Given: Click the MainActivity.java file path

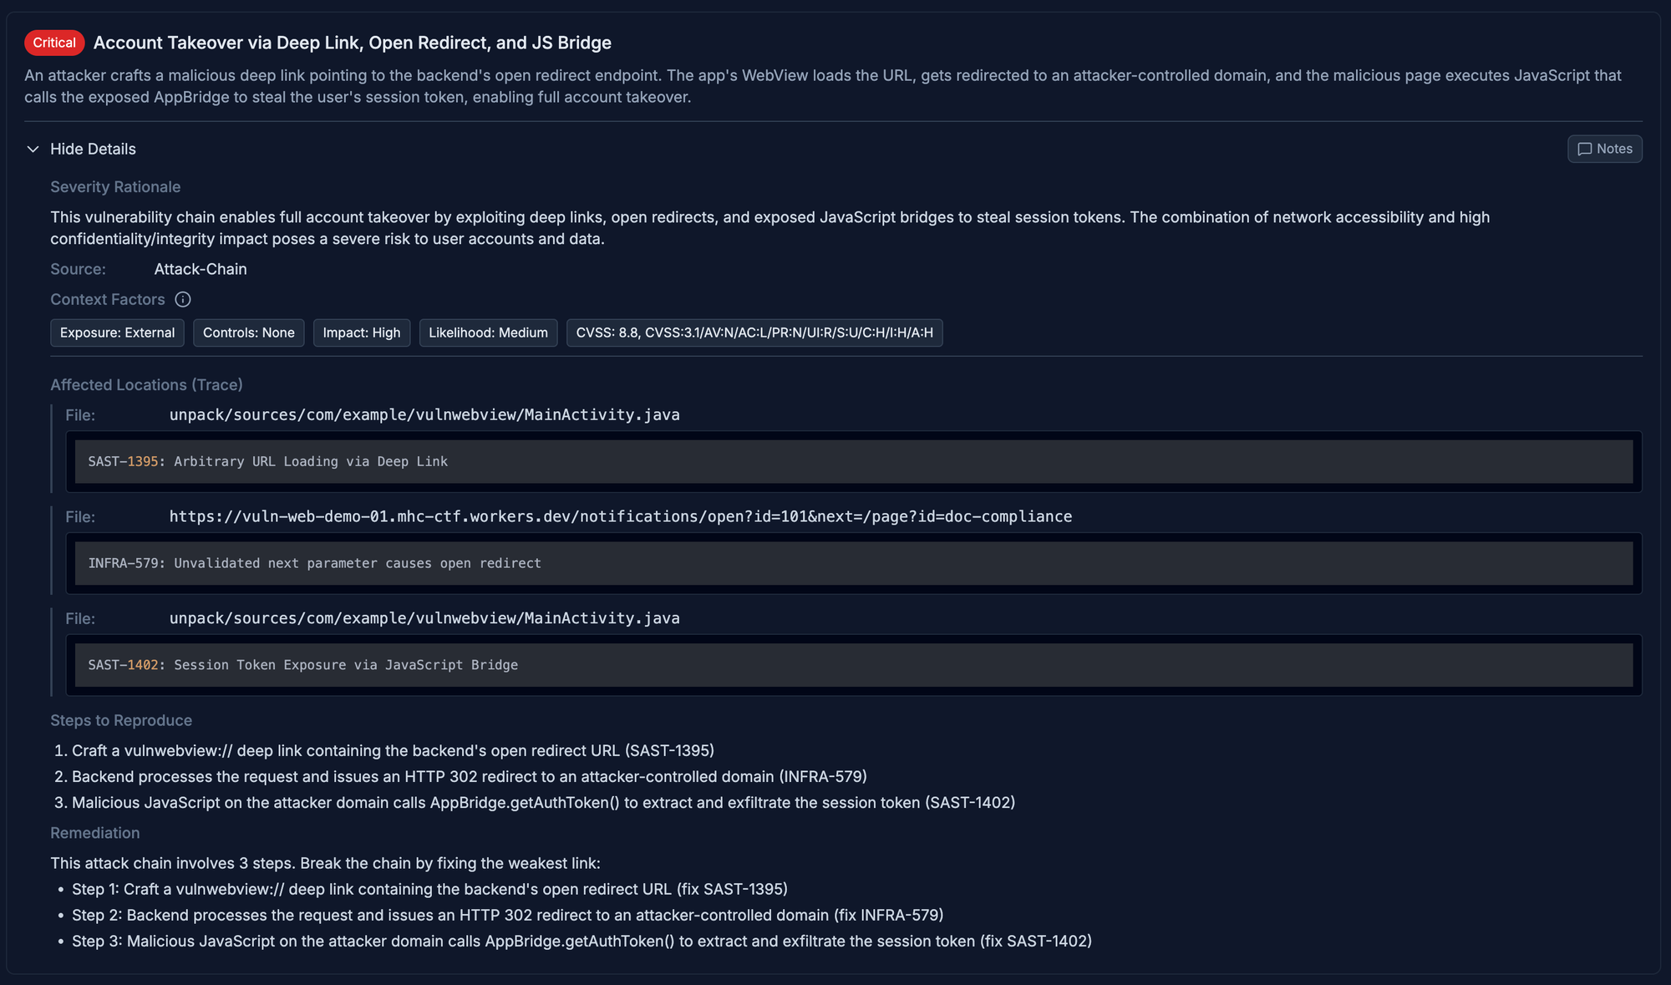Looking at the screenshot, I should [424, 414].
